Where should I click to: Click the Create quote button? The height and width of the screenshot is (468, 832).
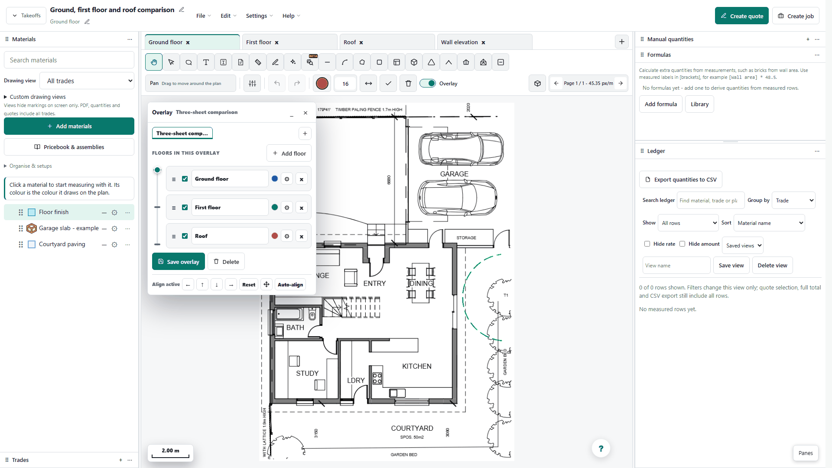tap(741, 16)
